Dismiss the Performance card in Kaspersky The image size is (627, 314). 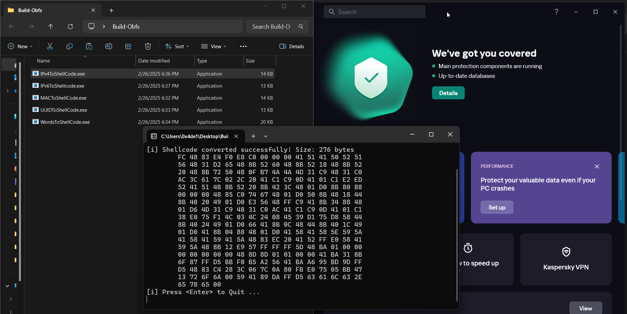point(597,166)
